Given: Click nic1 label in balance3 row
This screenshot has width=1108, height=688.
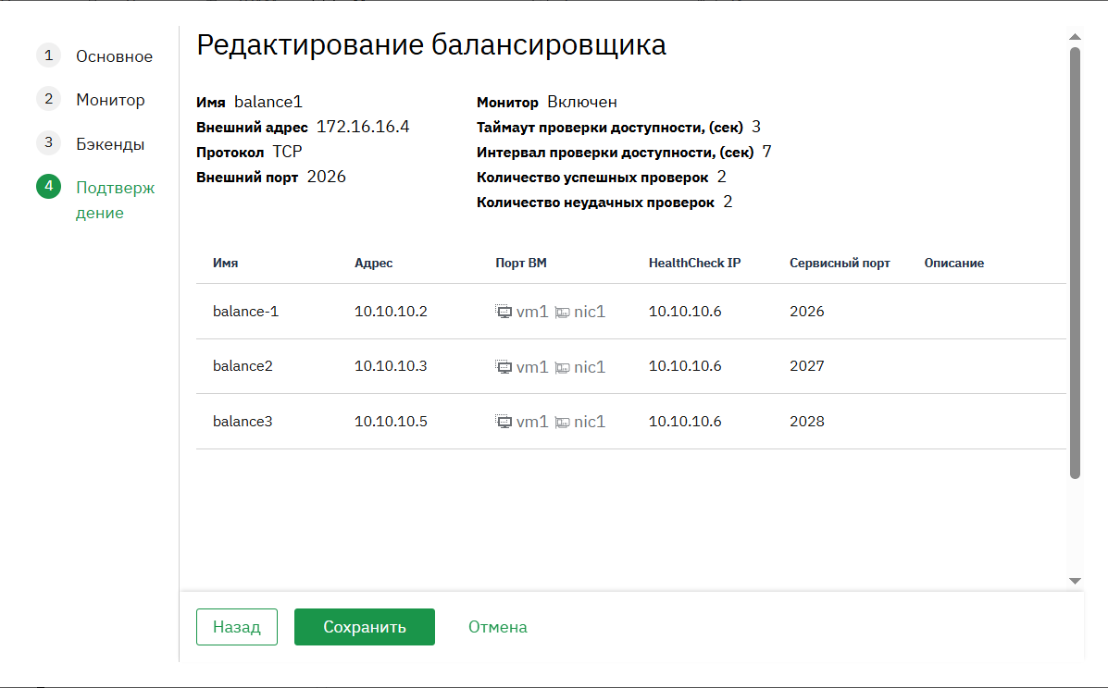Looking at the screenshot, I should pos(590,422).
